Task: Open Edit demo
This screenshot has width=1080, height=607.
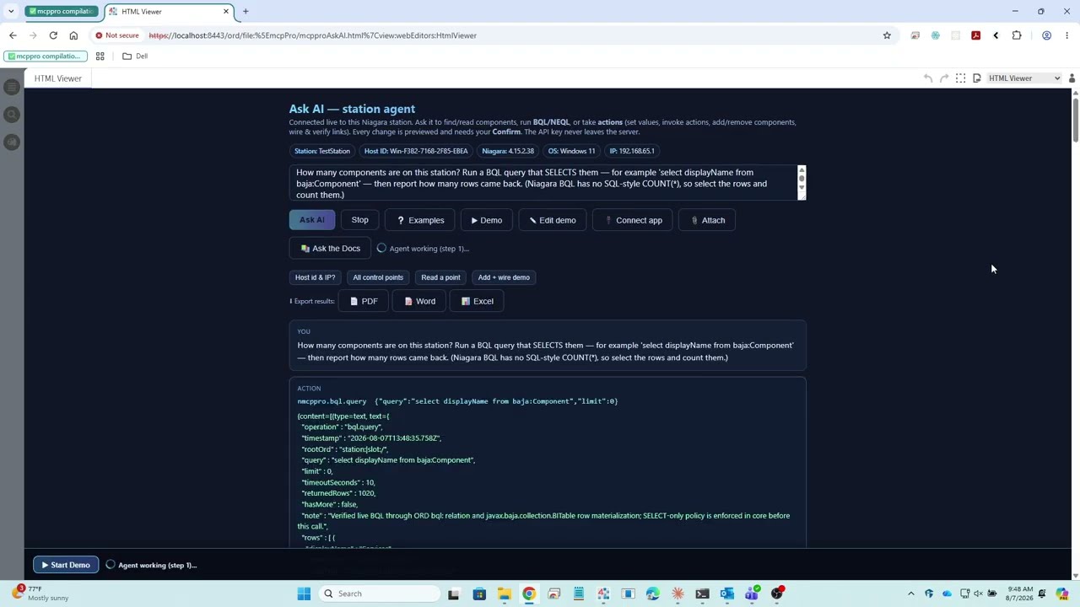Action: click(x=552, y=220)
